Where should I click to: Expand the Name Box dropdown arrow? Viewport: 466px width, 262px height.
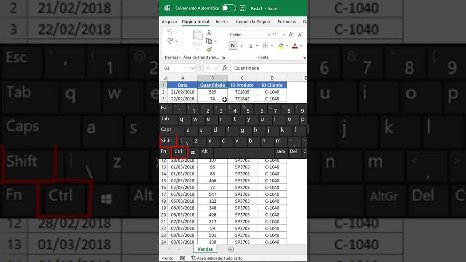tap(193, 68)
